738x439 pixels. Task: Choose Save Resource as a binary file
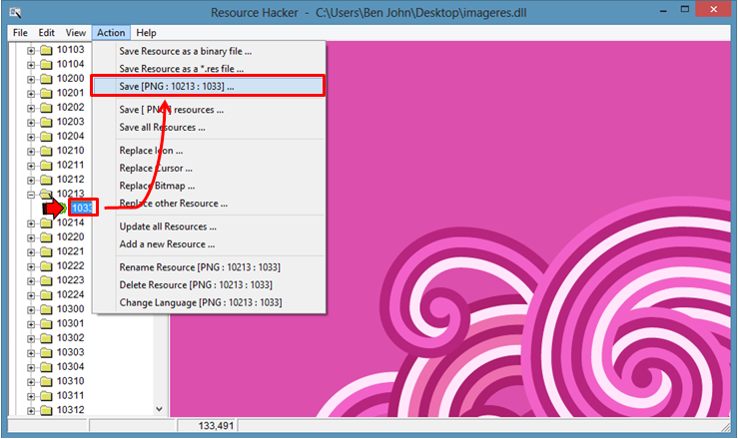pyautogui.click(x=185, y=50)
